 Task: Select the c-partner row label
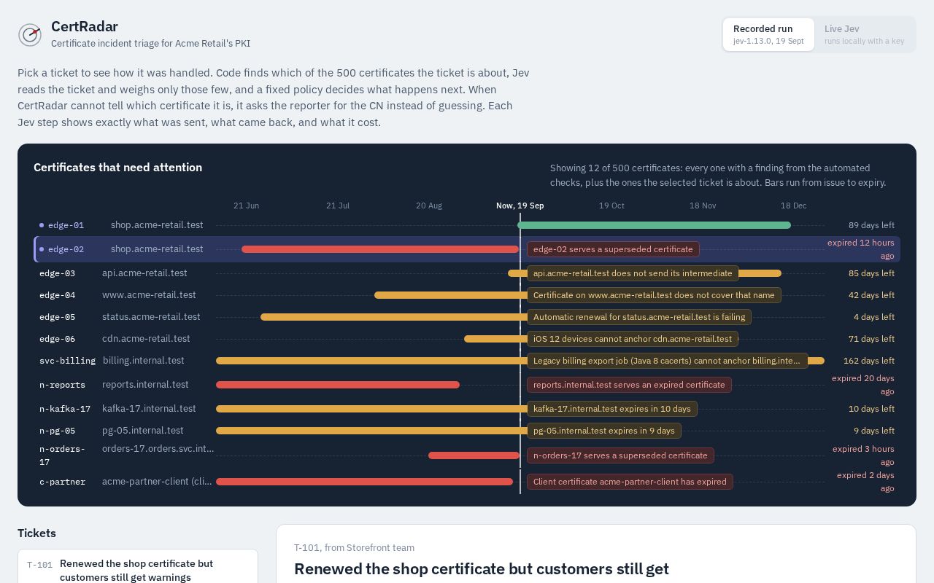(62, 482)
